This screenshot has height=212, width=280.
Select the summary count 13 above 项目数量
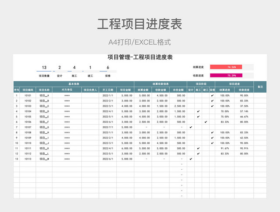pos(44,67)
